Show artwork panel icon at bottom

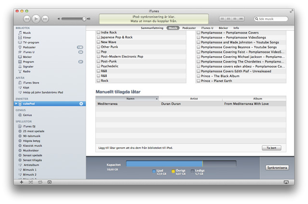(x=50, y=182)
